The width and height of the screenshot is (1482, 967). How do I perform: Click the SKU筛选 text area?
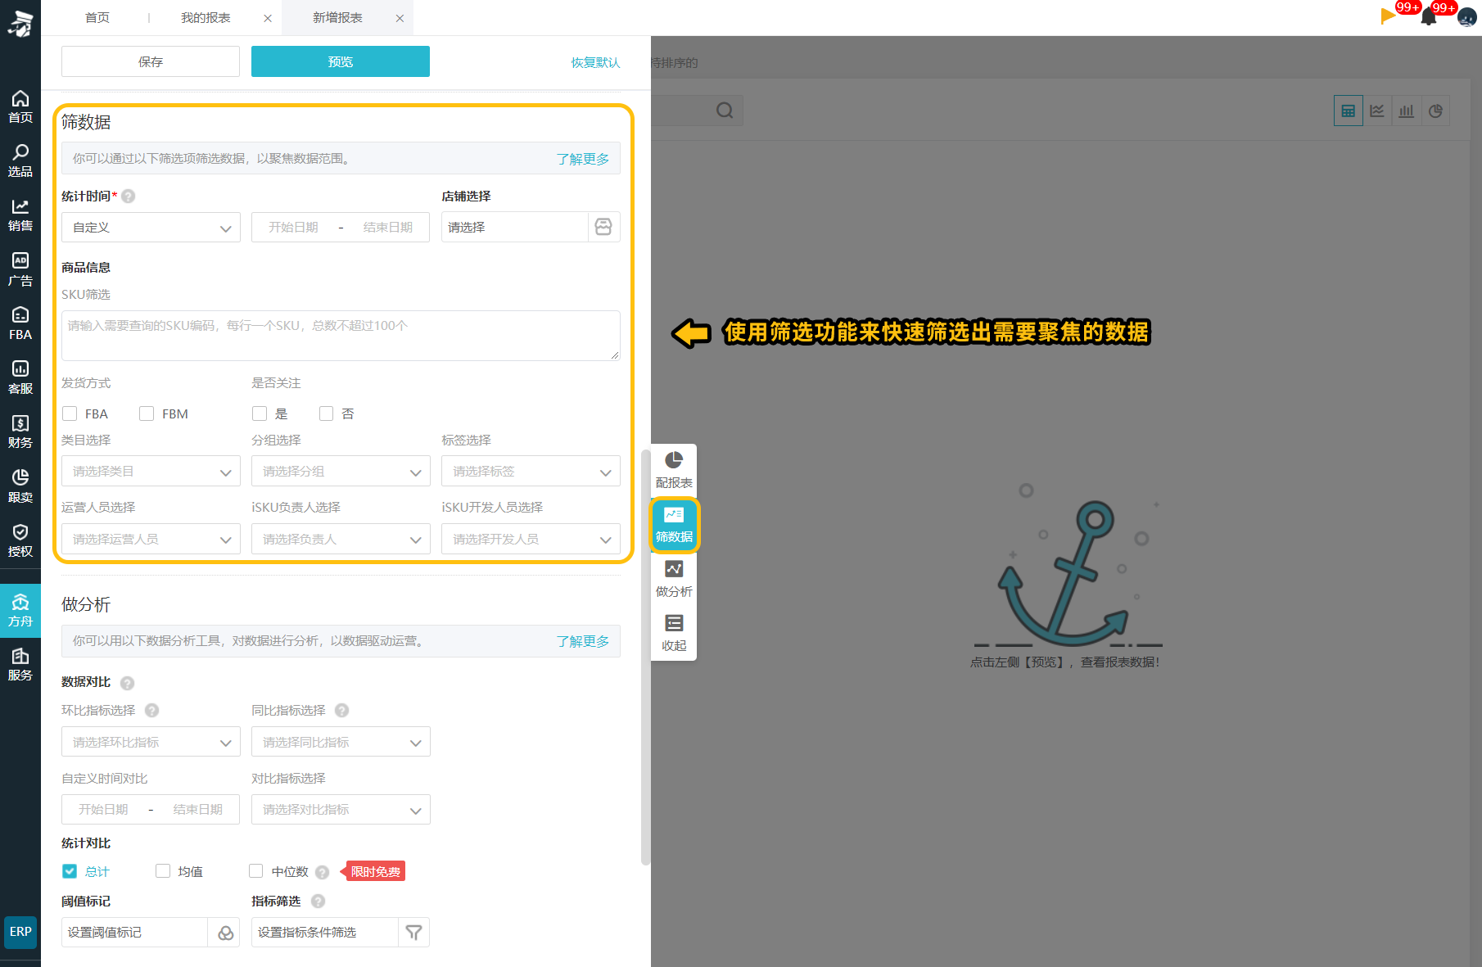(x=341, y=336)
